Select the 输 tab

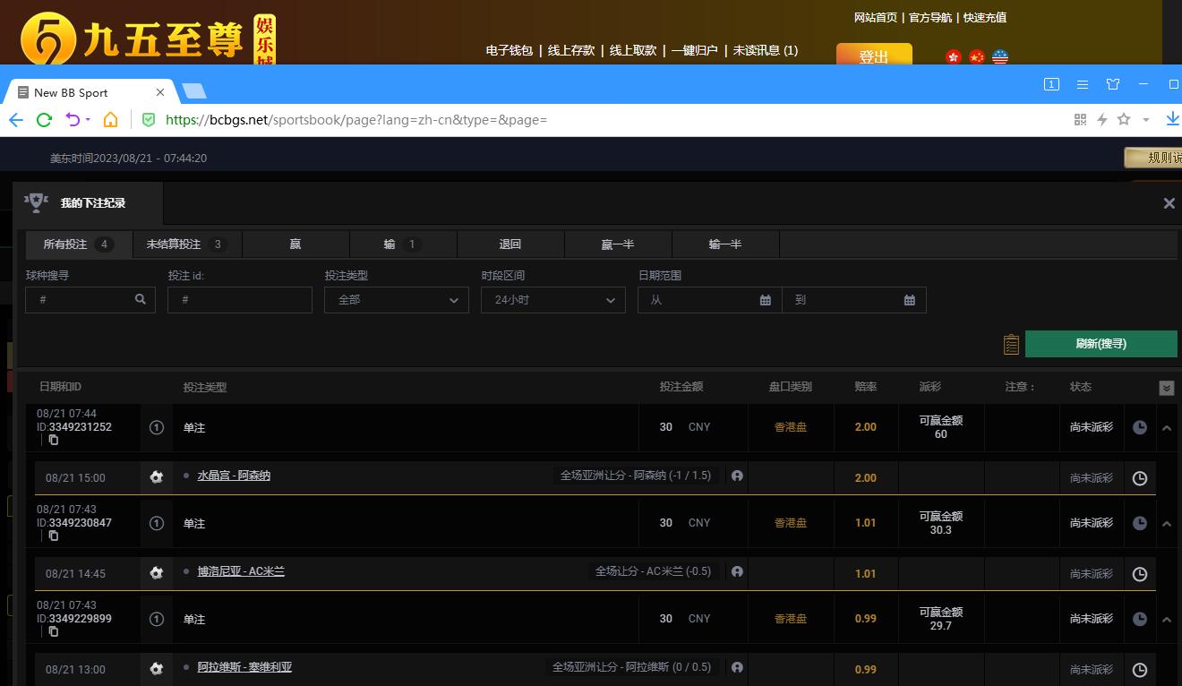[402, 244]
